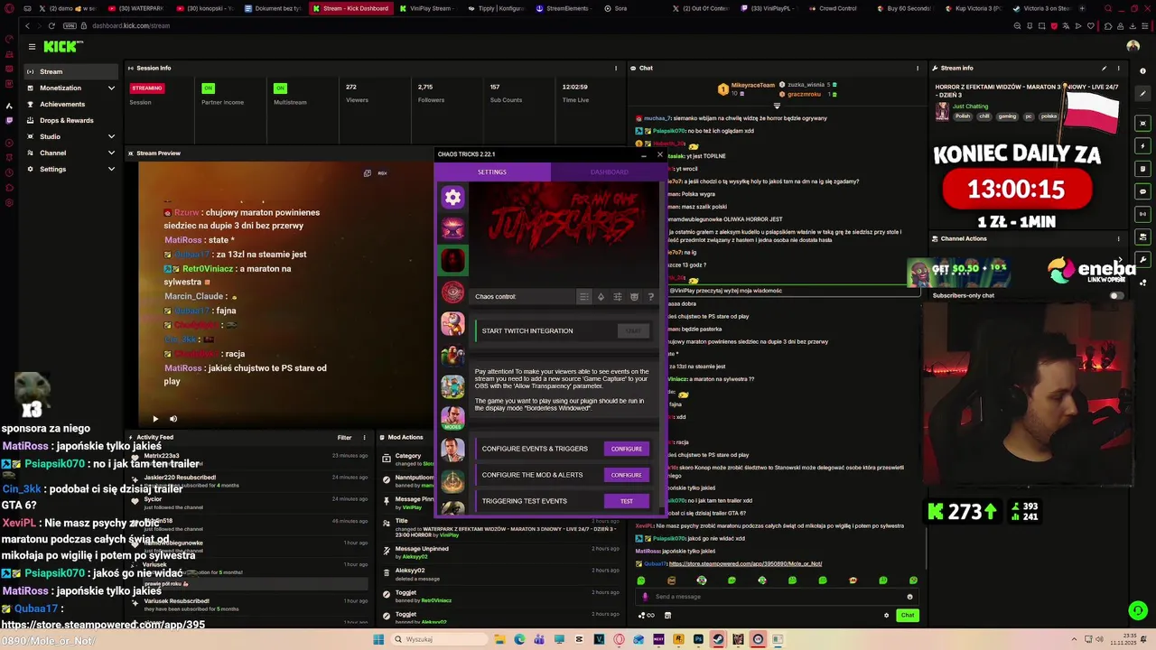Open Chaos control help question mark

651,297
